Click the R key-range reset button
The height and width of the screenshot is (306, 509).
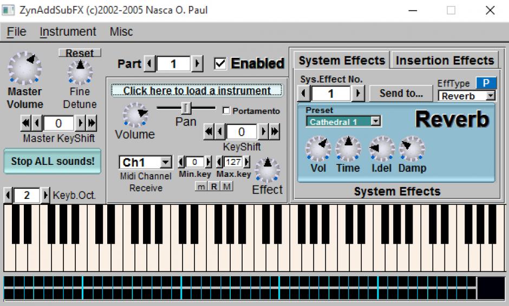tap(214, 187)
